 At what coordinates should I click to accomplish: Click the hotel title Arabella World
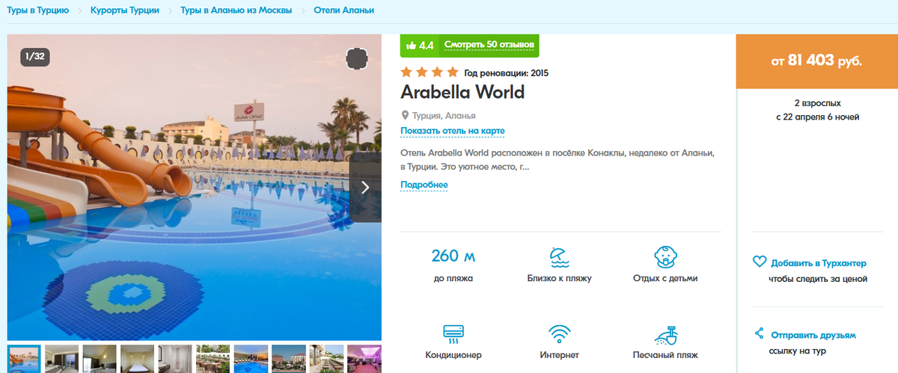[462, 93]
